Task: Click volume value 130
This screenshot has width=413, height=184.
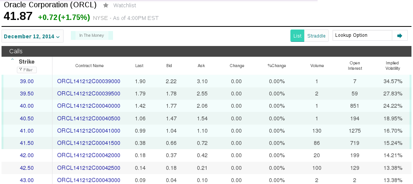Action: pyautogui.click(x=316, y=131)
